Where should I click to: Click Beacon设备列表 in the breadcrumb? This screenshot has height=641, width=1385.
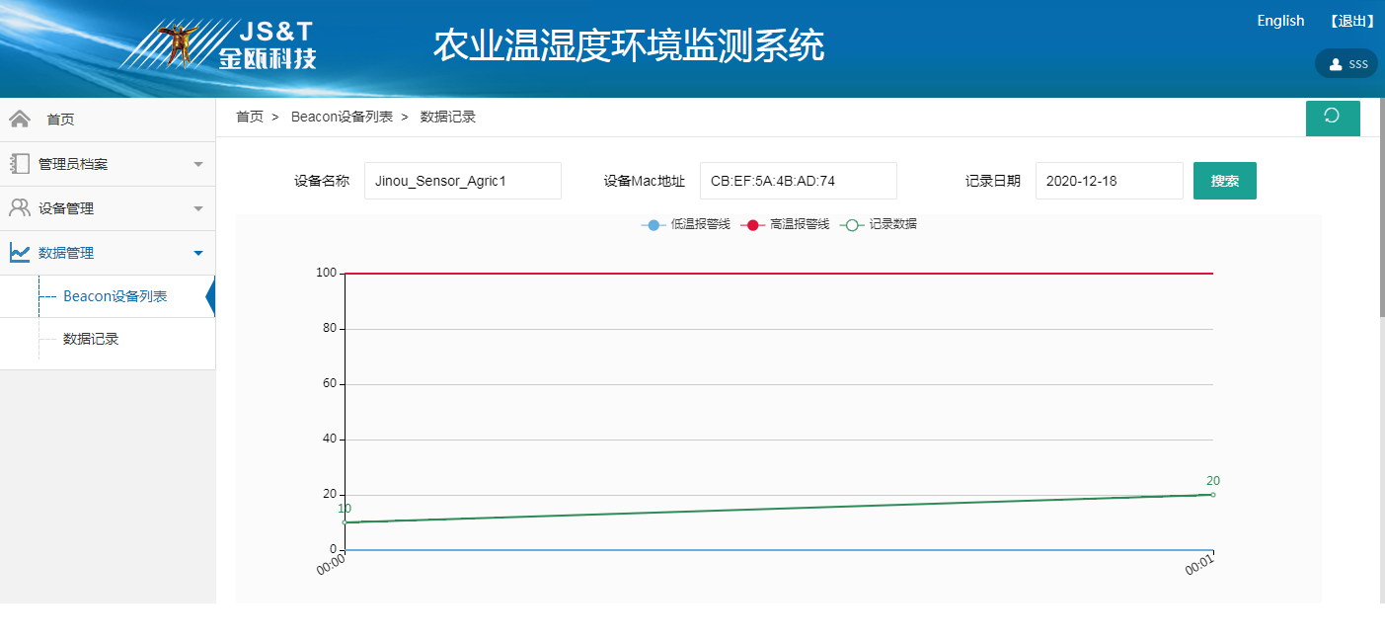coord(342,117)
